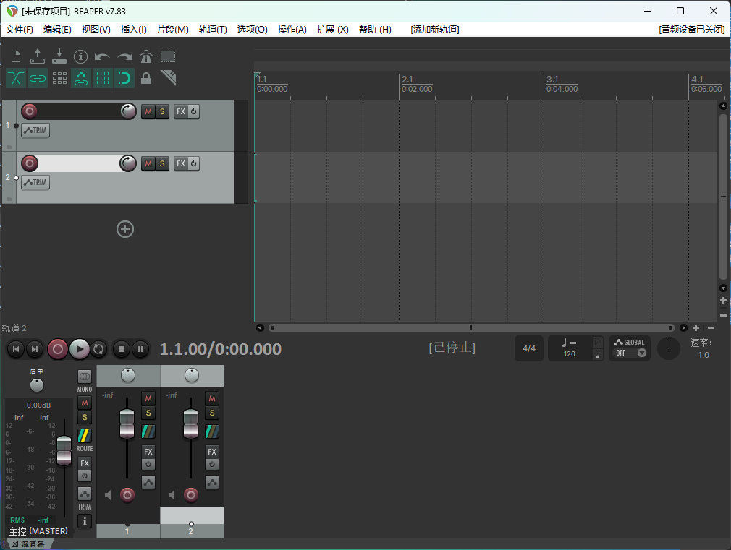
Task: Bypass FX on track 2
Action: pos(193,164)
